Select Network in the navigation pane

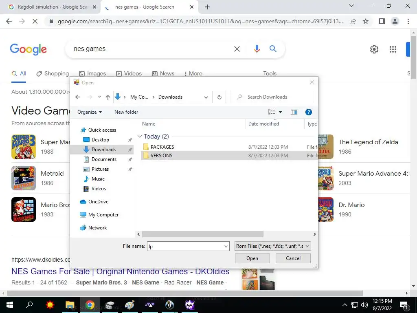tap(97, 228)
